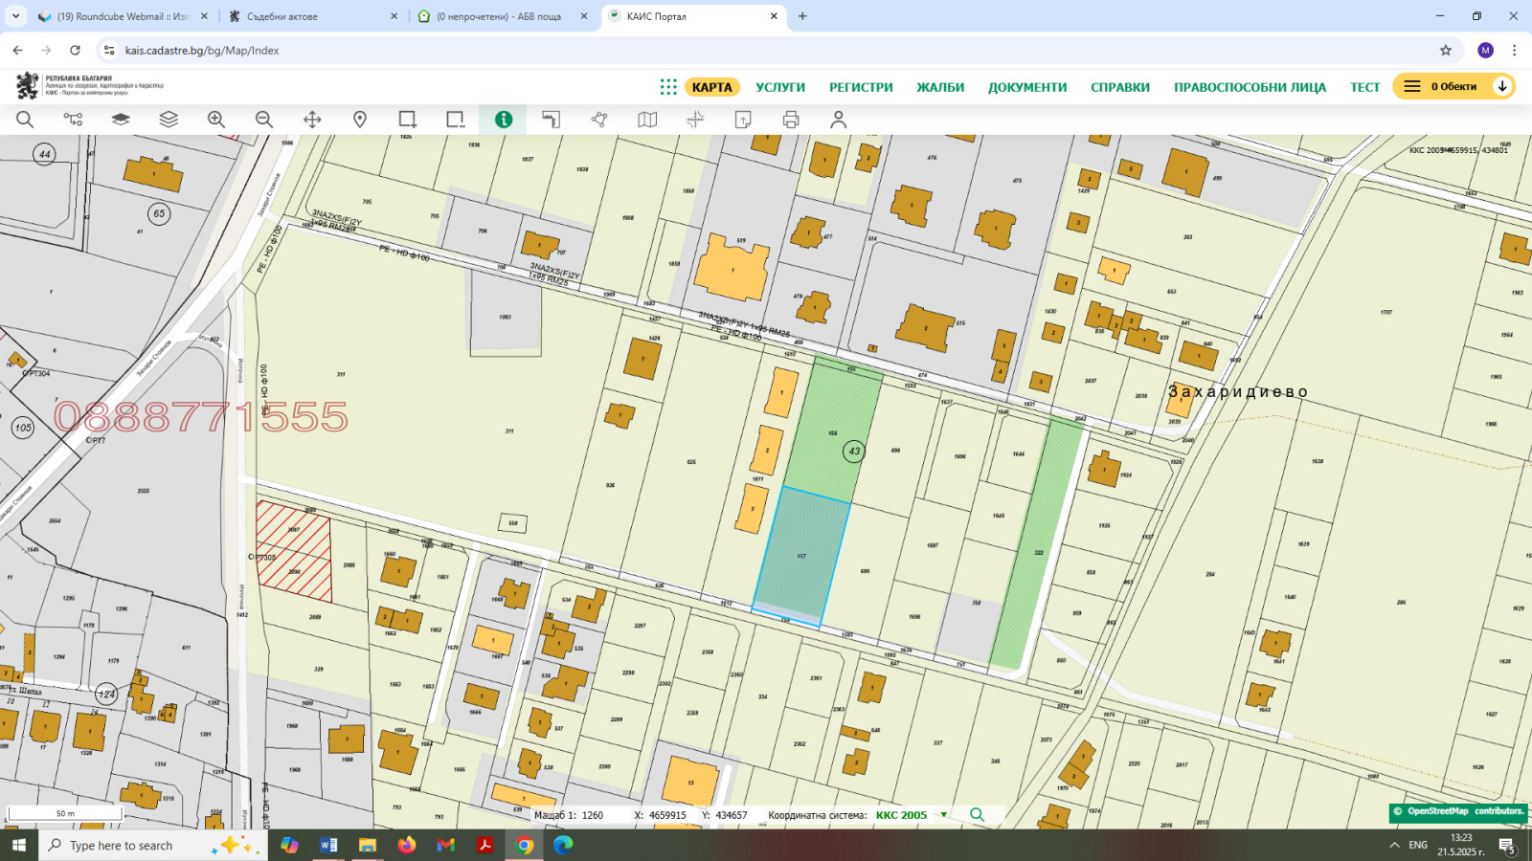Image resolution: width=1532 pixels, height=861 pixels.
Task: Expand the 0 Обекти download arrow
Action: [x=1502, y=87]
